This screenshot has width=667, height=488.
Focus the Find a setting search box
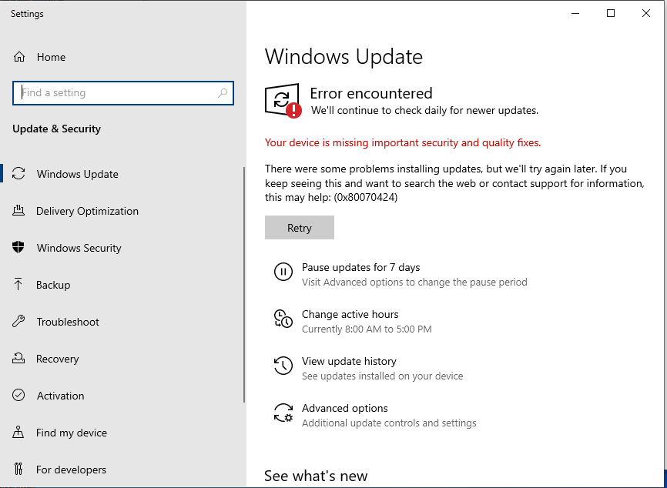123,93
